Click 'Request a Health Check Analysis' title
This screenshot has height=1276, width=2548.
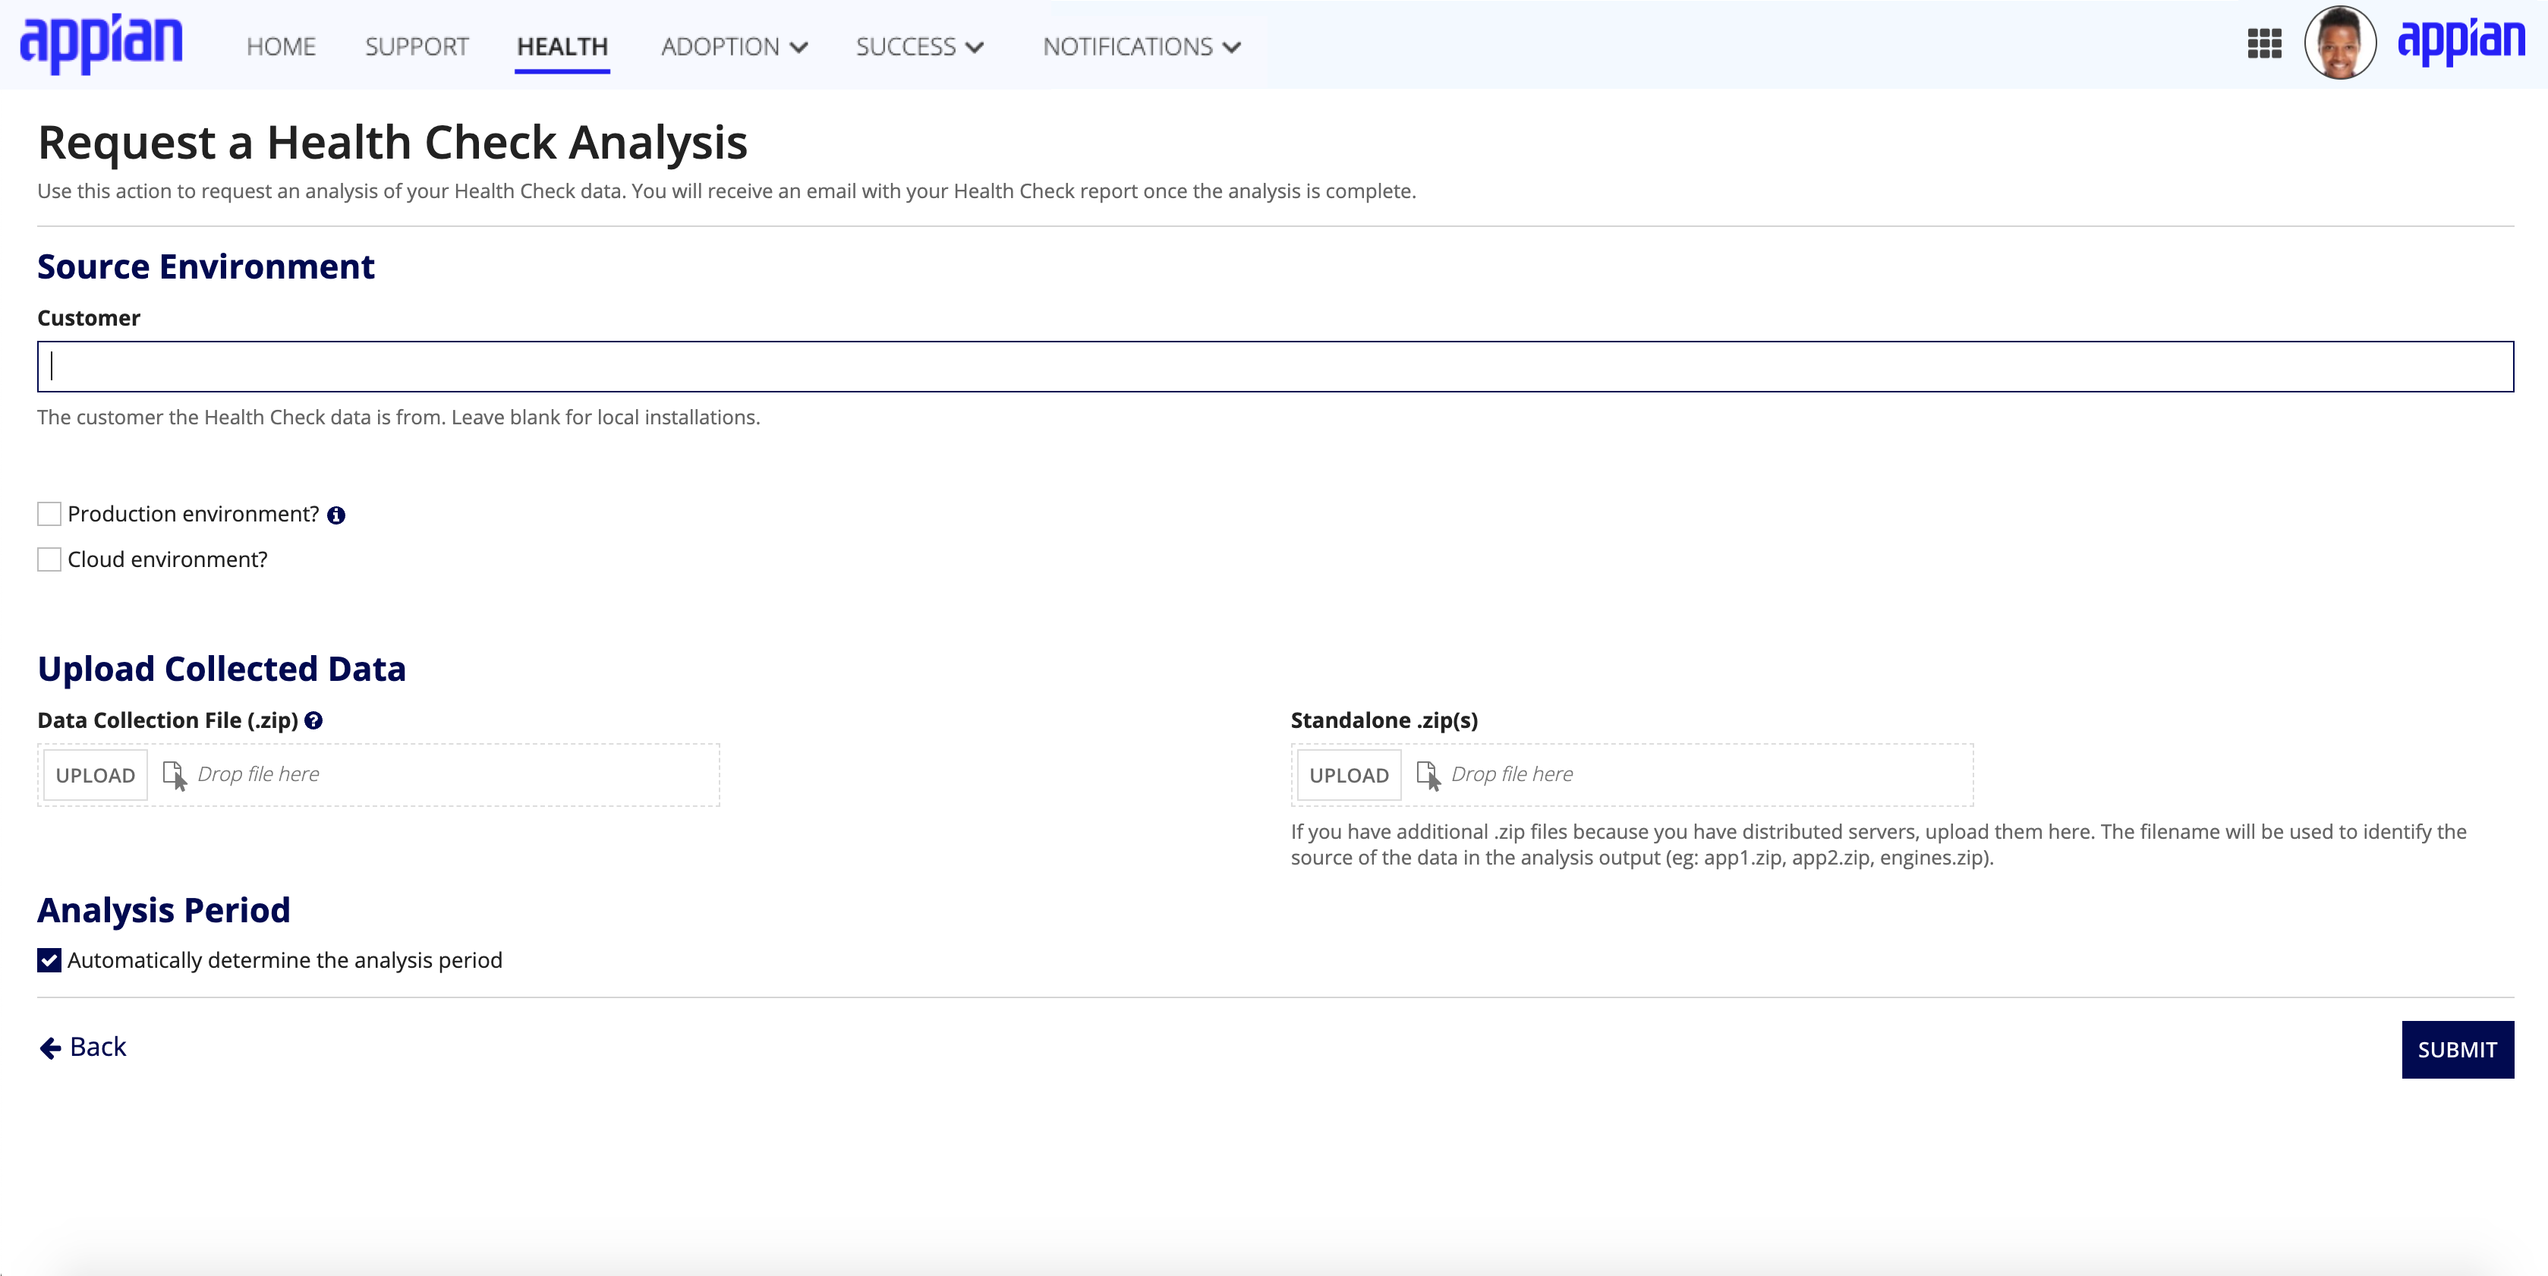(392, 143)
